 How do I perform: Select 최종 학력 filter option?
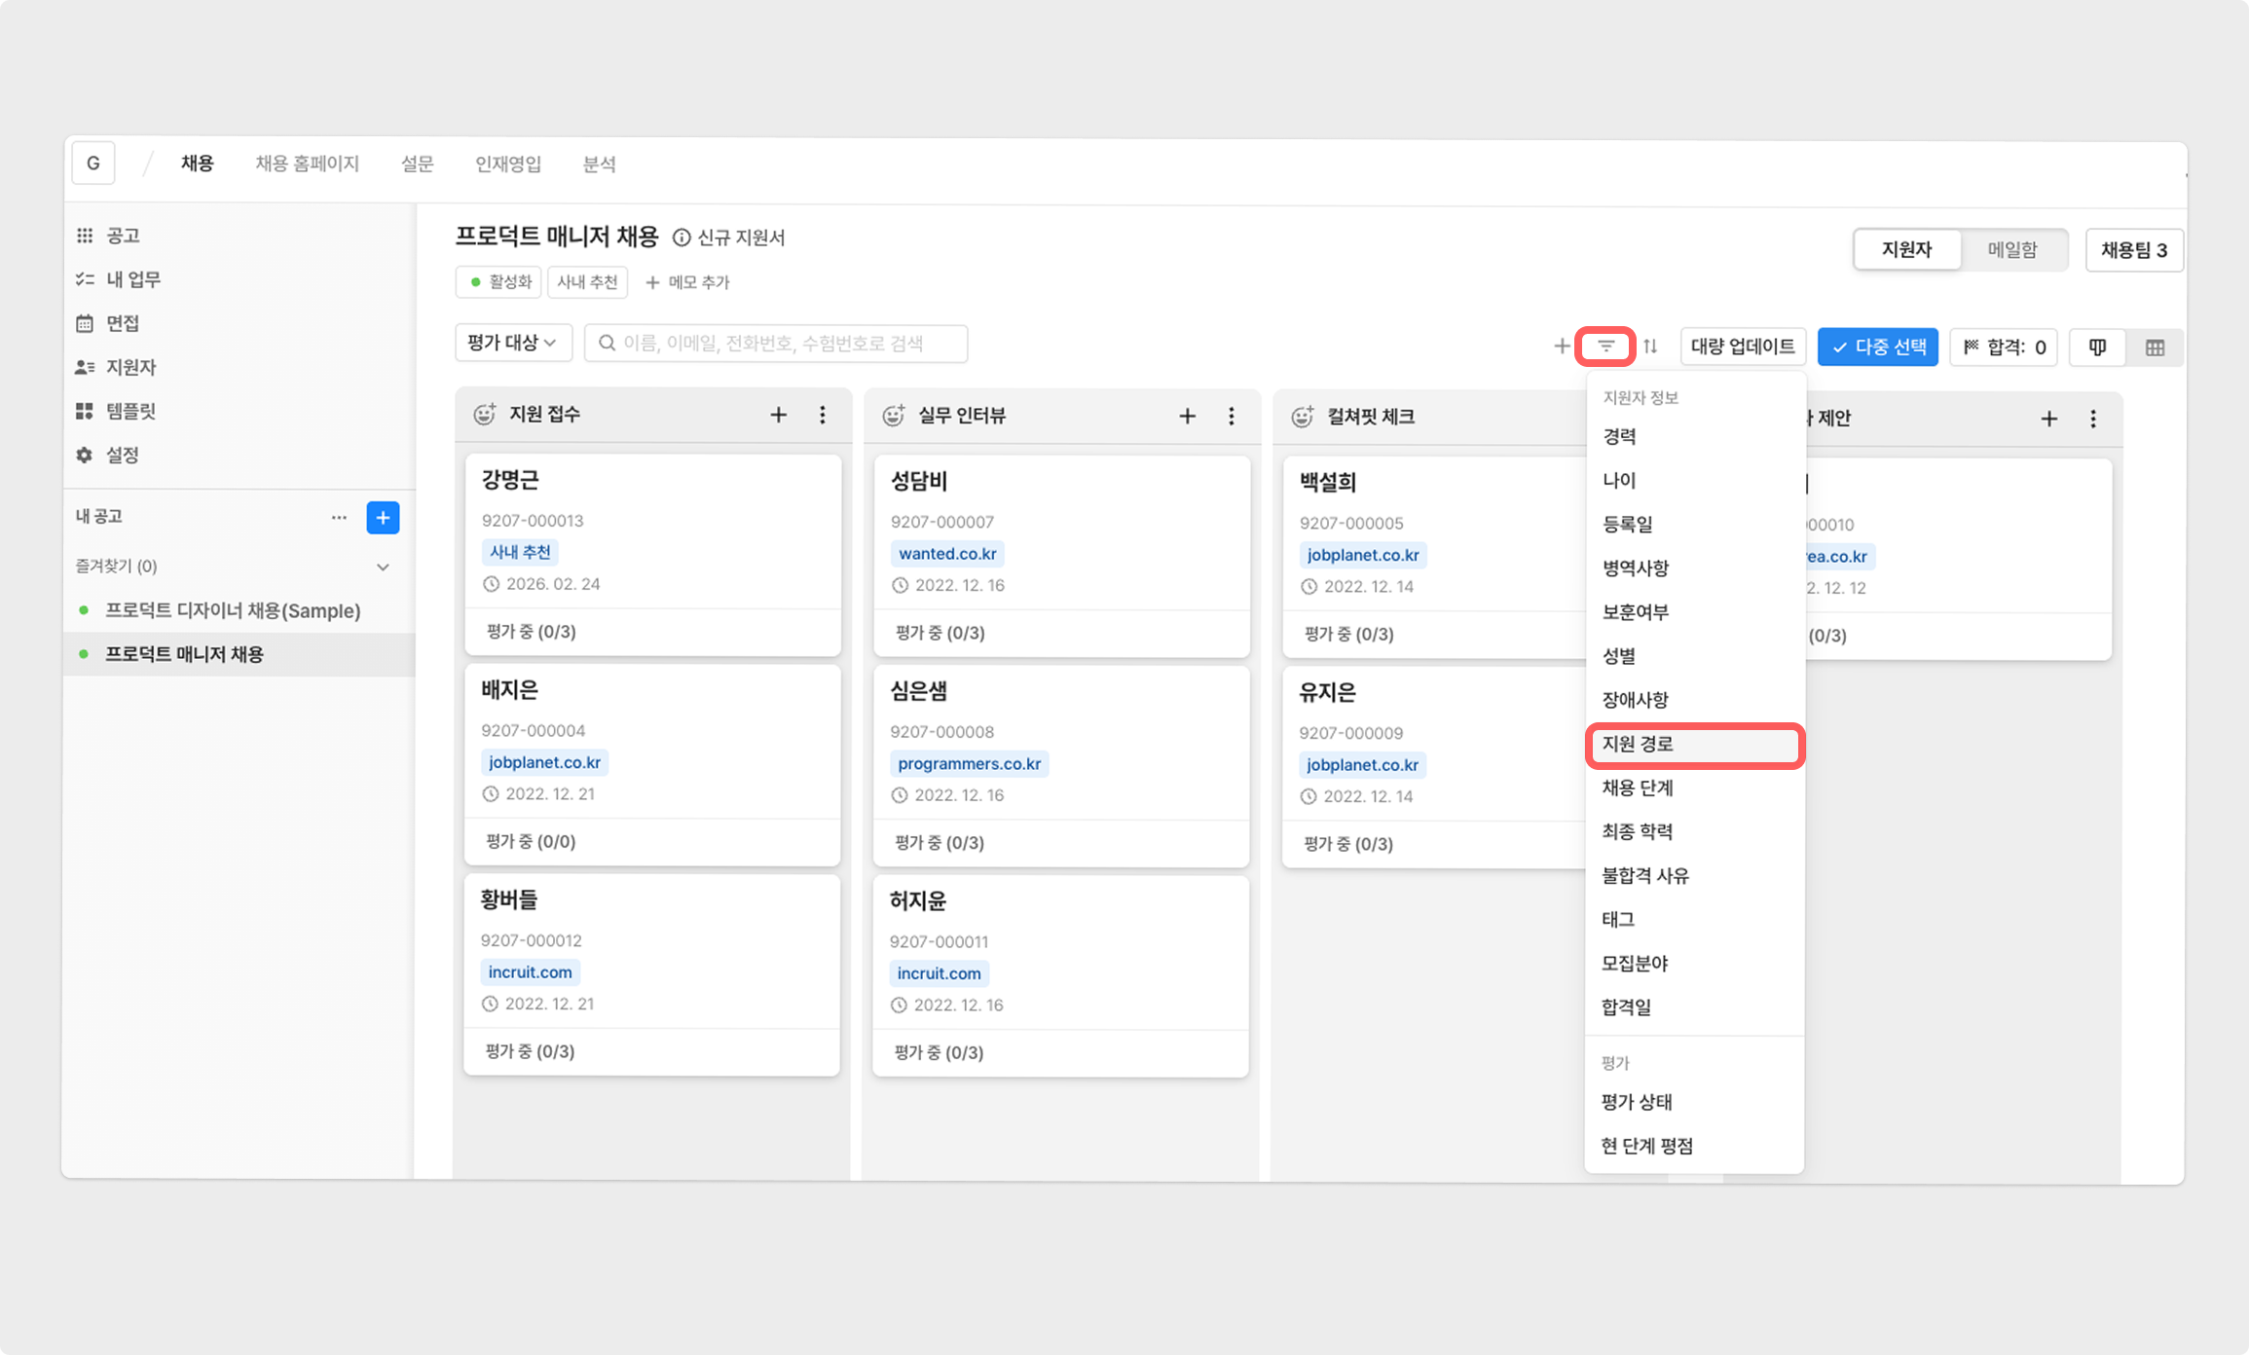(1694, 831)
